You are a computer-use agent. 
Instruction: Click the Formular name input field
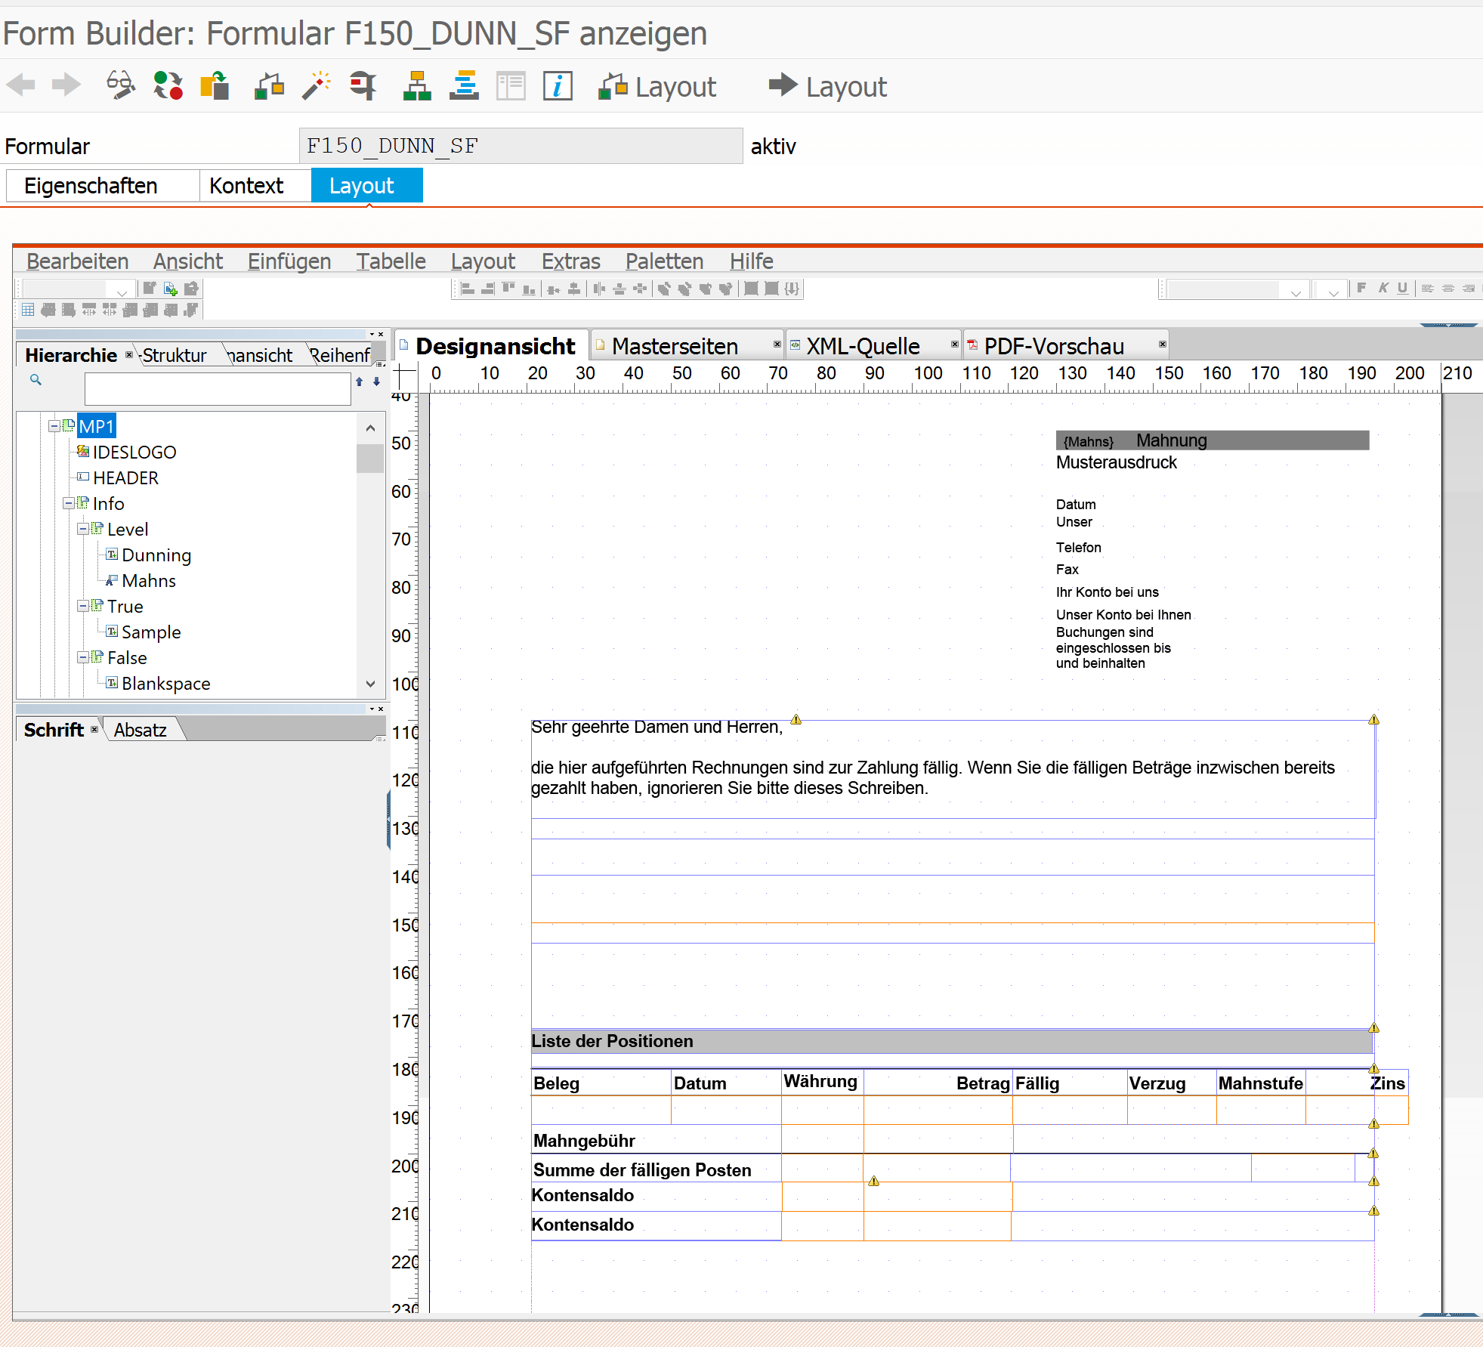pyautogui.click(x=521, y=146)
